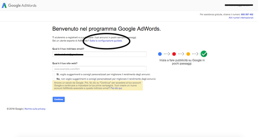Select the "No" suggestions radio button
258x137 pixels.
(x=54, y=79)
